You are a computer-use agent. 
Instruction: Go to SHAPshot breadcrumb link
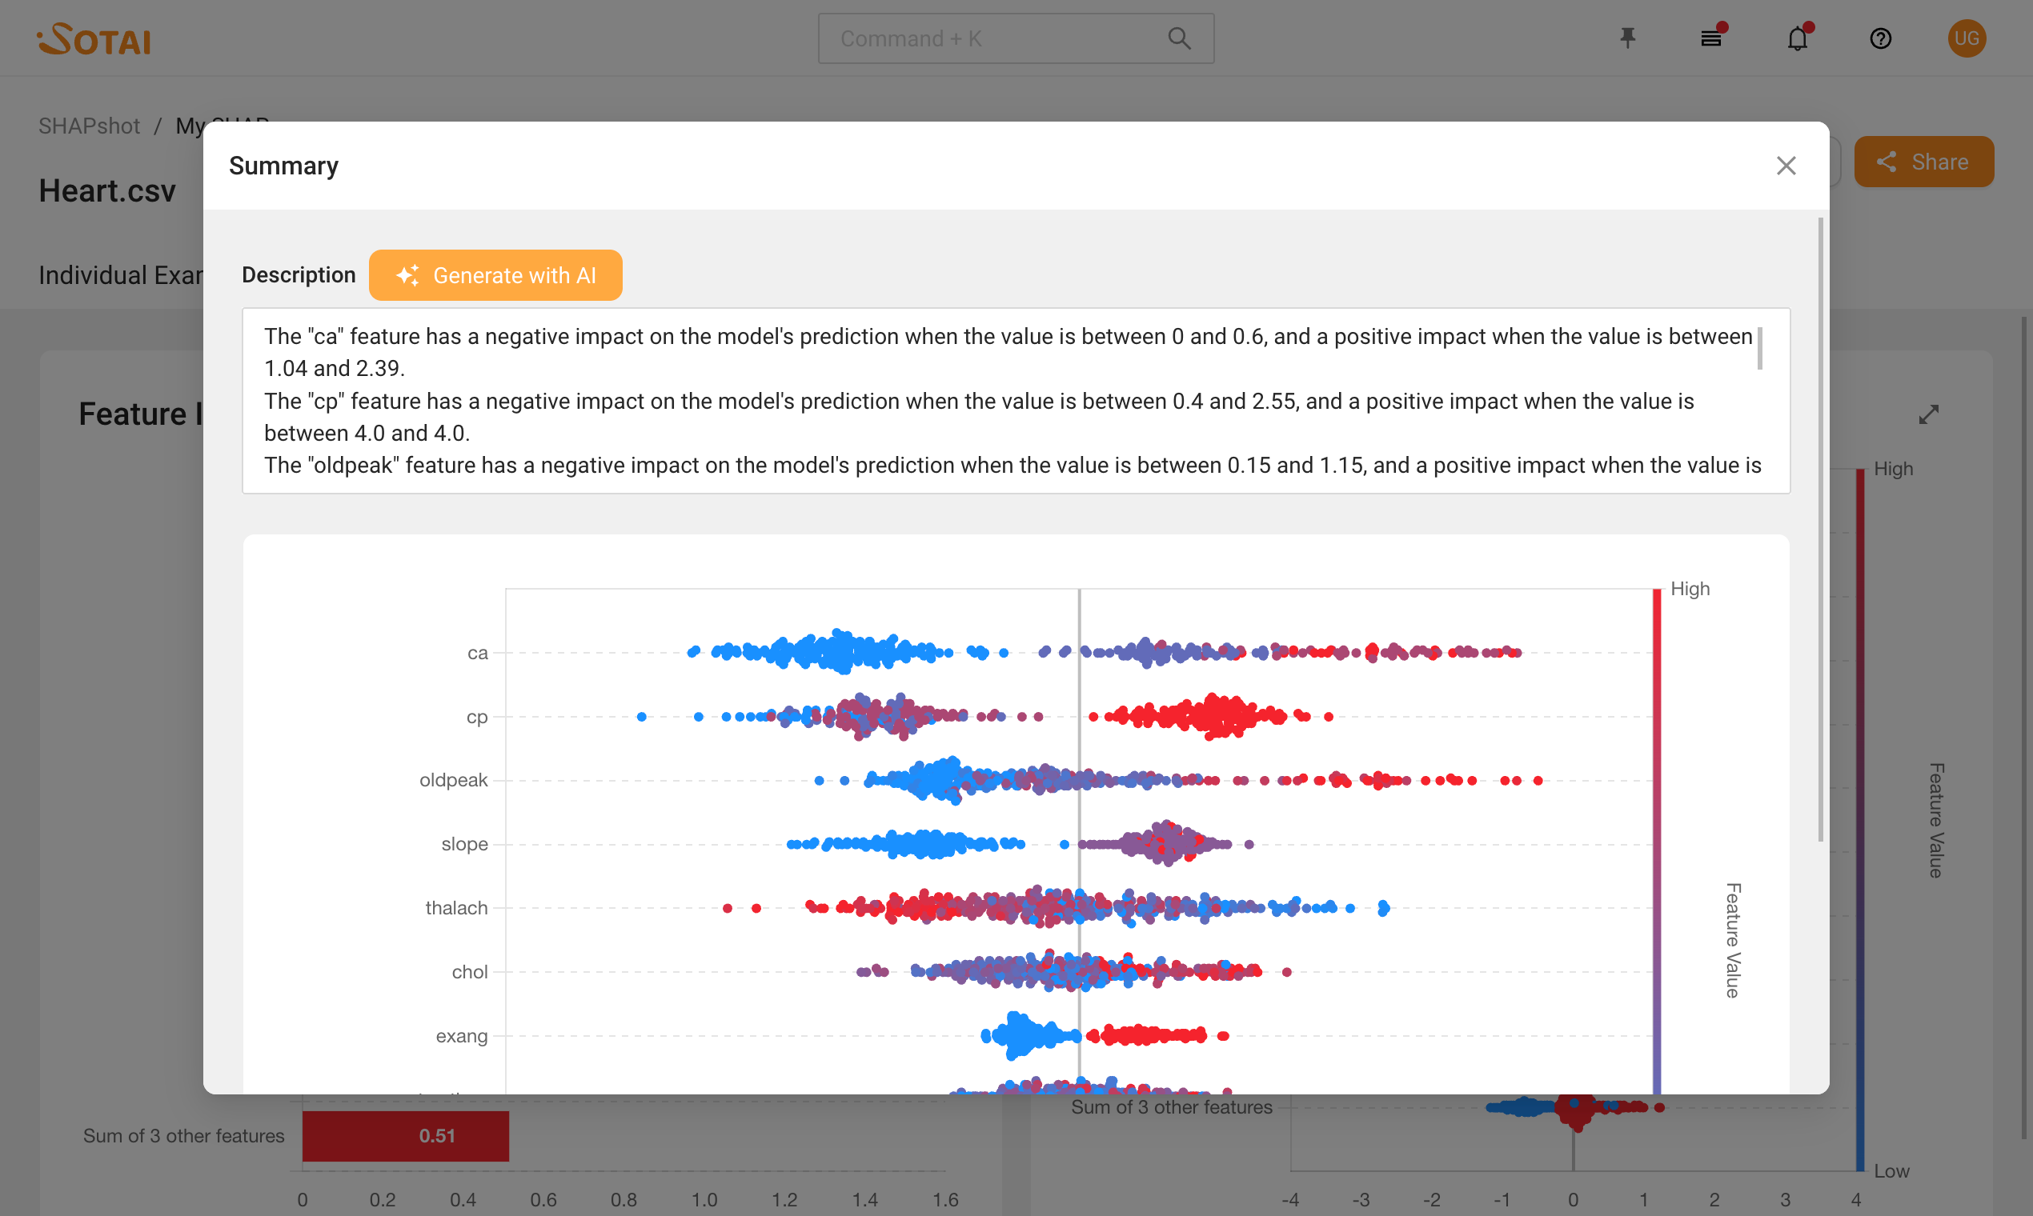point(89,126)
